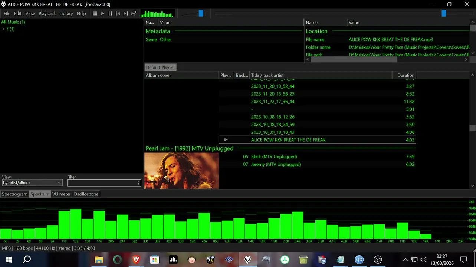Play a random track
The height and width of the screenshot is (267, 476).
(134, 14)
